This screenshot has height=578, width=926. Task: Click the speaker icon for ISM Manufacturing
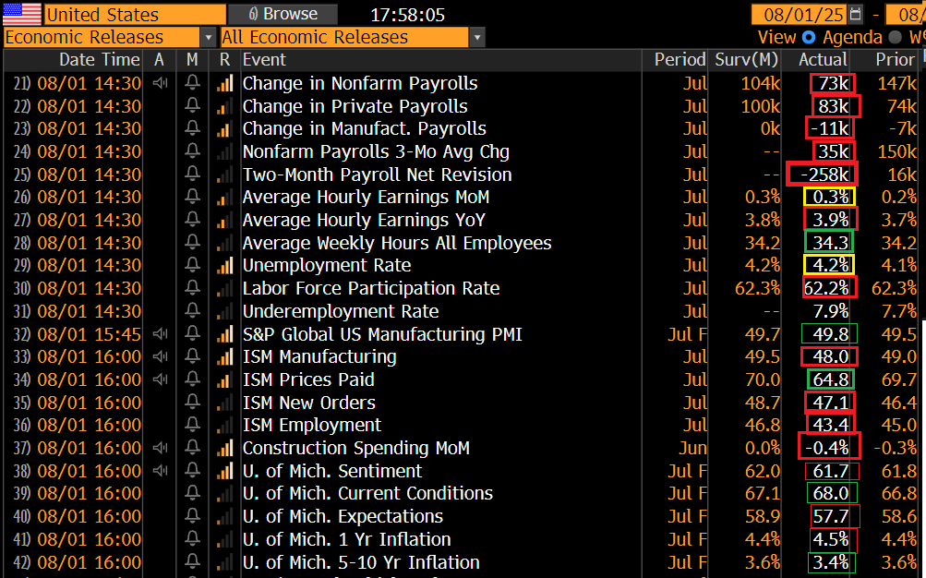click(160, 356)
